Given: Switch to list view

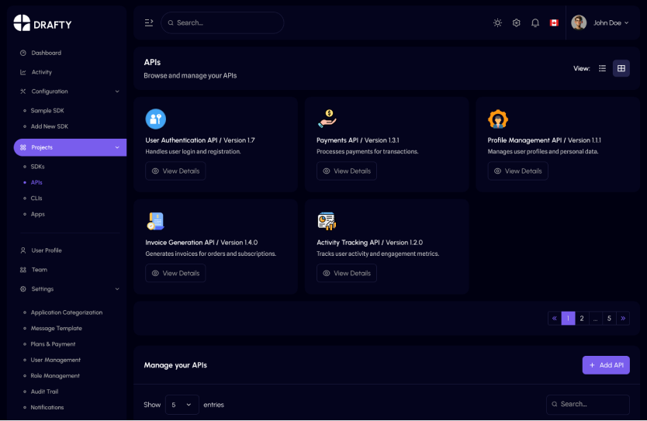Looking at the screenshot, I should coord(602,68).
